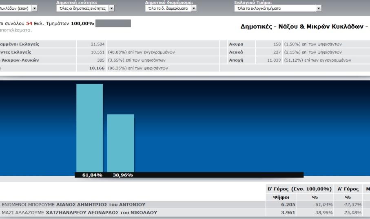Click arrow of the Κυκλάδων (επαν) dropdown
370x219 pixels.
coord(34,8)
